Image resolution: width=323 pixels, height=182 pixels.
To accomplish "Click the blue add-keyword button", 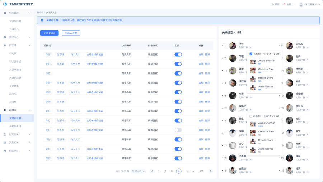I will tap(49, 33).
